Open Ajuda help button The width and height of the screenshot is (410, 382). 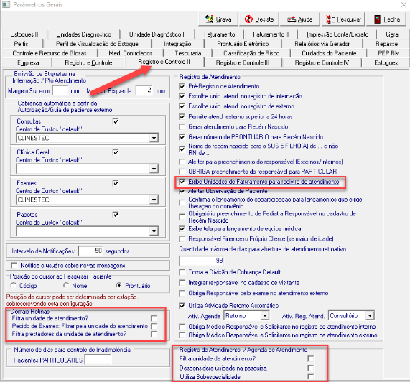[x=300, y=19]
